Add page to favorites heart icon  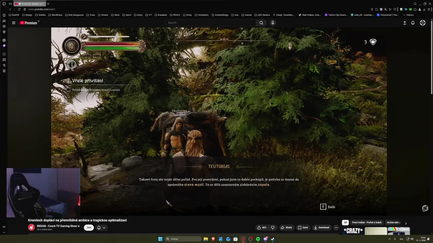coord(394,9)
